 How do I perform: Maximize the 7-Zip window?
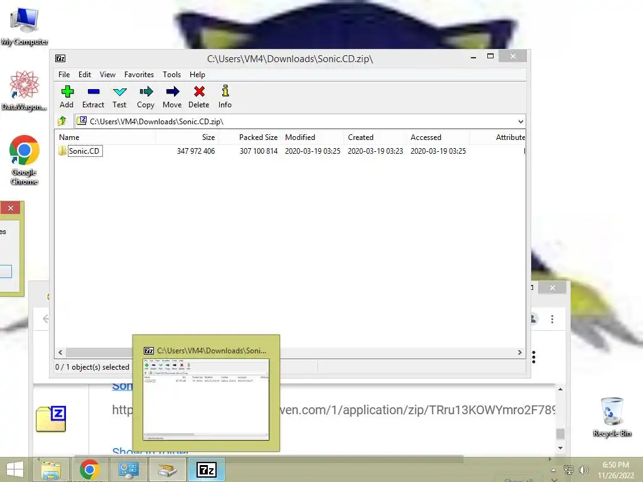(490, 56)
